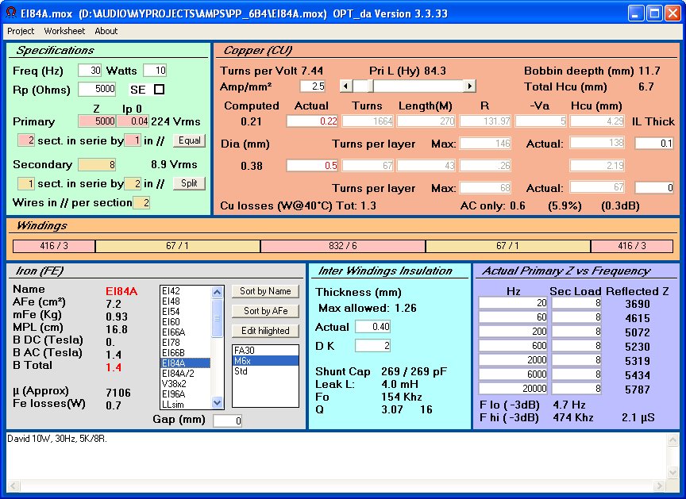This screenshot has height=499, width=686.
Task: Click Sort by AFe button
Action: 265,311
